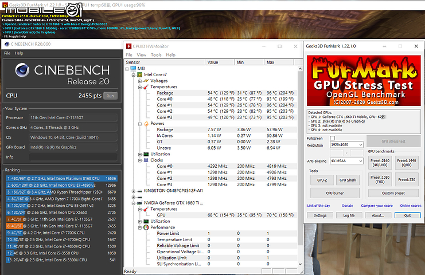The height and width of the screenshot is (275, 425).
Task: Open FurMark Log file
Action: point(349,215)
